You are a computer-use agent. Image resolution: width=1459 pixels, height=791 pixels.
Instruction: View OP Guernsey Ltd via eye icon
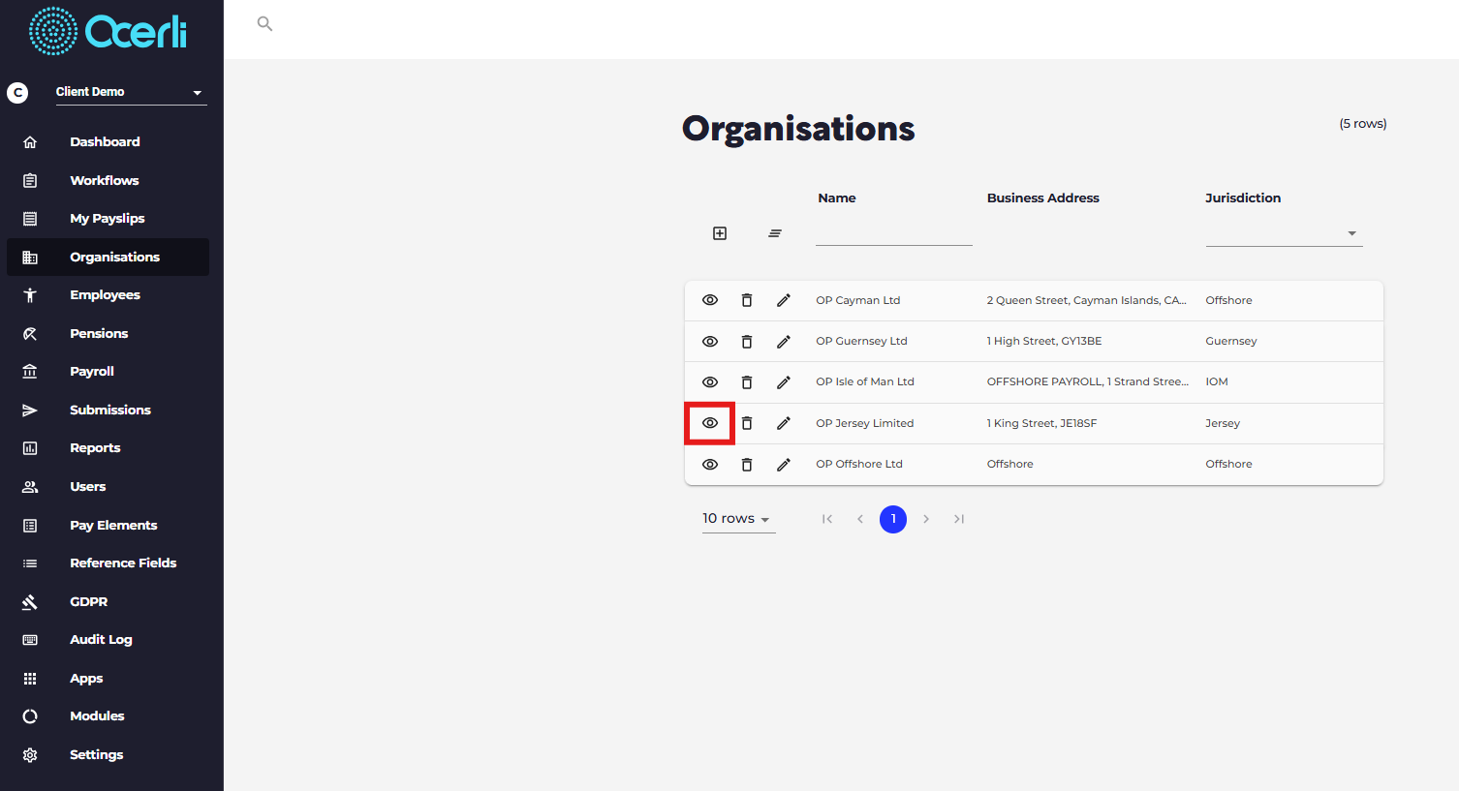pyautogui.click(x=710, y=341)
